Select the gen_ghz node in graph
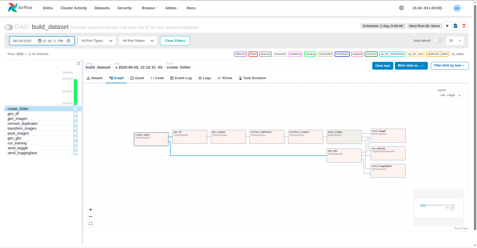The width and height of the screenshot is (477, 248). click(344, 156)
